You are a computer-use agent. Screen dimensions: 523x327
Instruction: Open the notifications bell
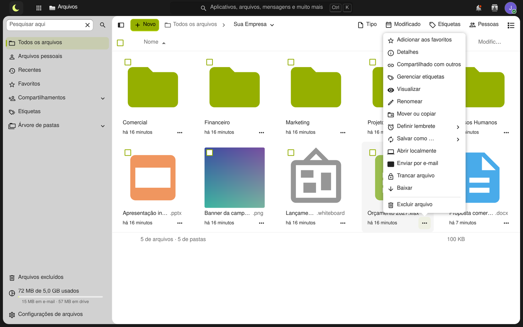pyautogui.click(x=479, y=8)
